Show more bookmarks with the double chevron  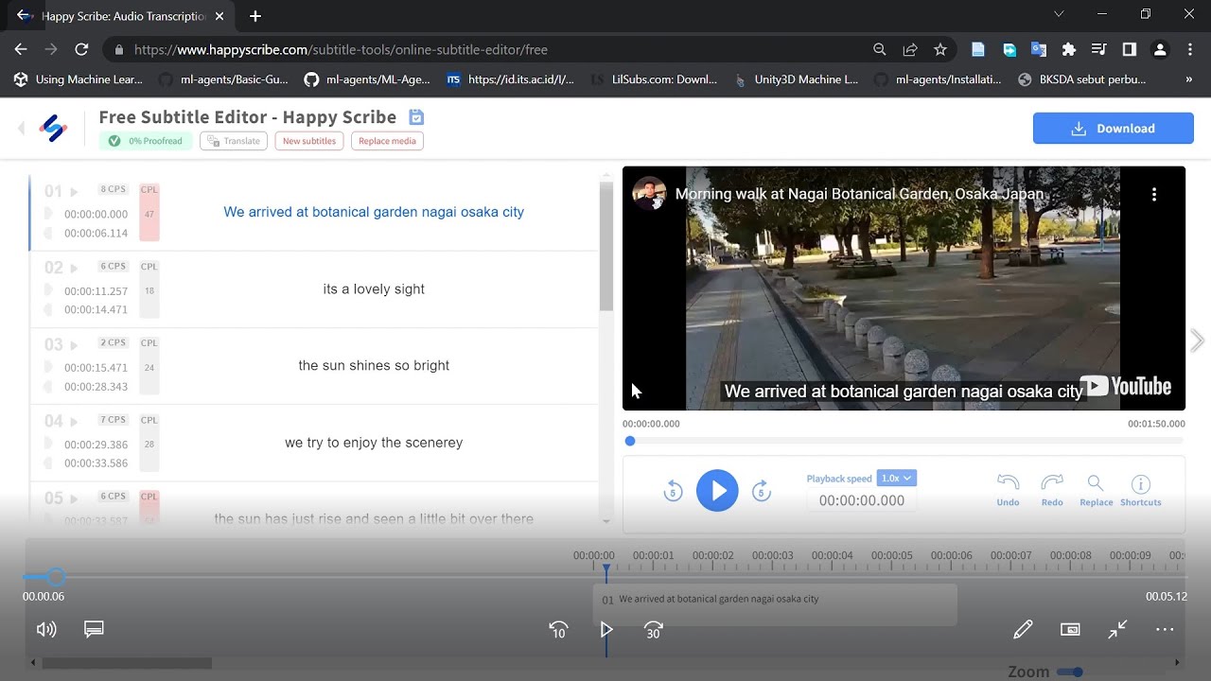pos(1189,79)
